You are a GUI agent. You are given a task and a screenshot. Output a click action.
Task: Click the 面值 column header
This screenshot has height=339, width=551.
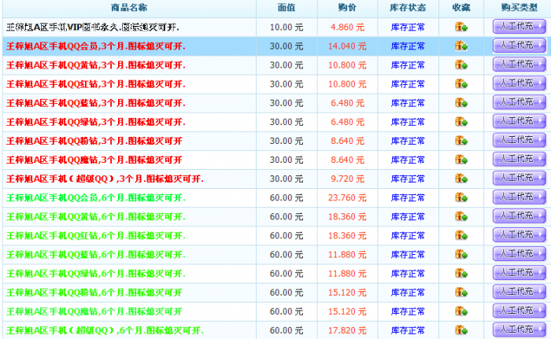click(x=287, y=7)
